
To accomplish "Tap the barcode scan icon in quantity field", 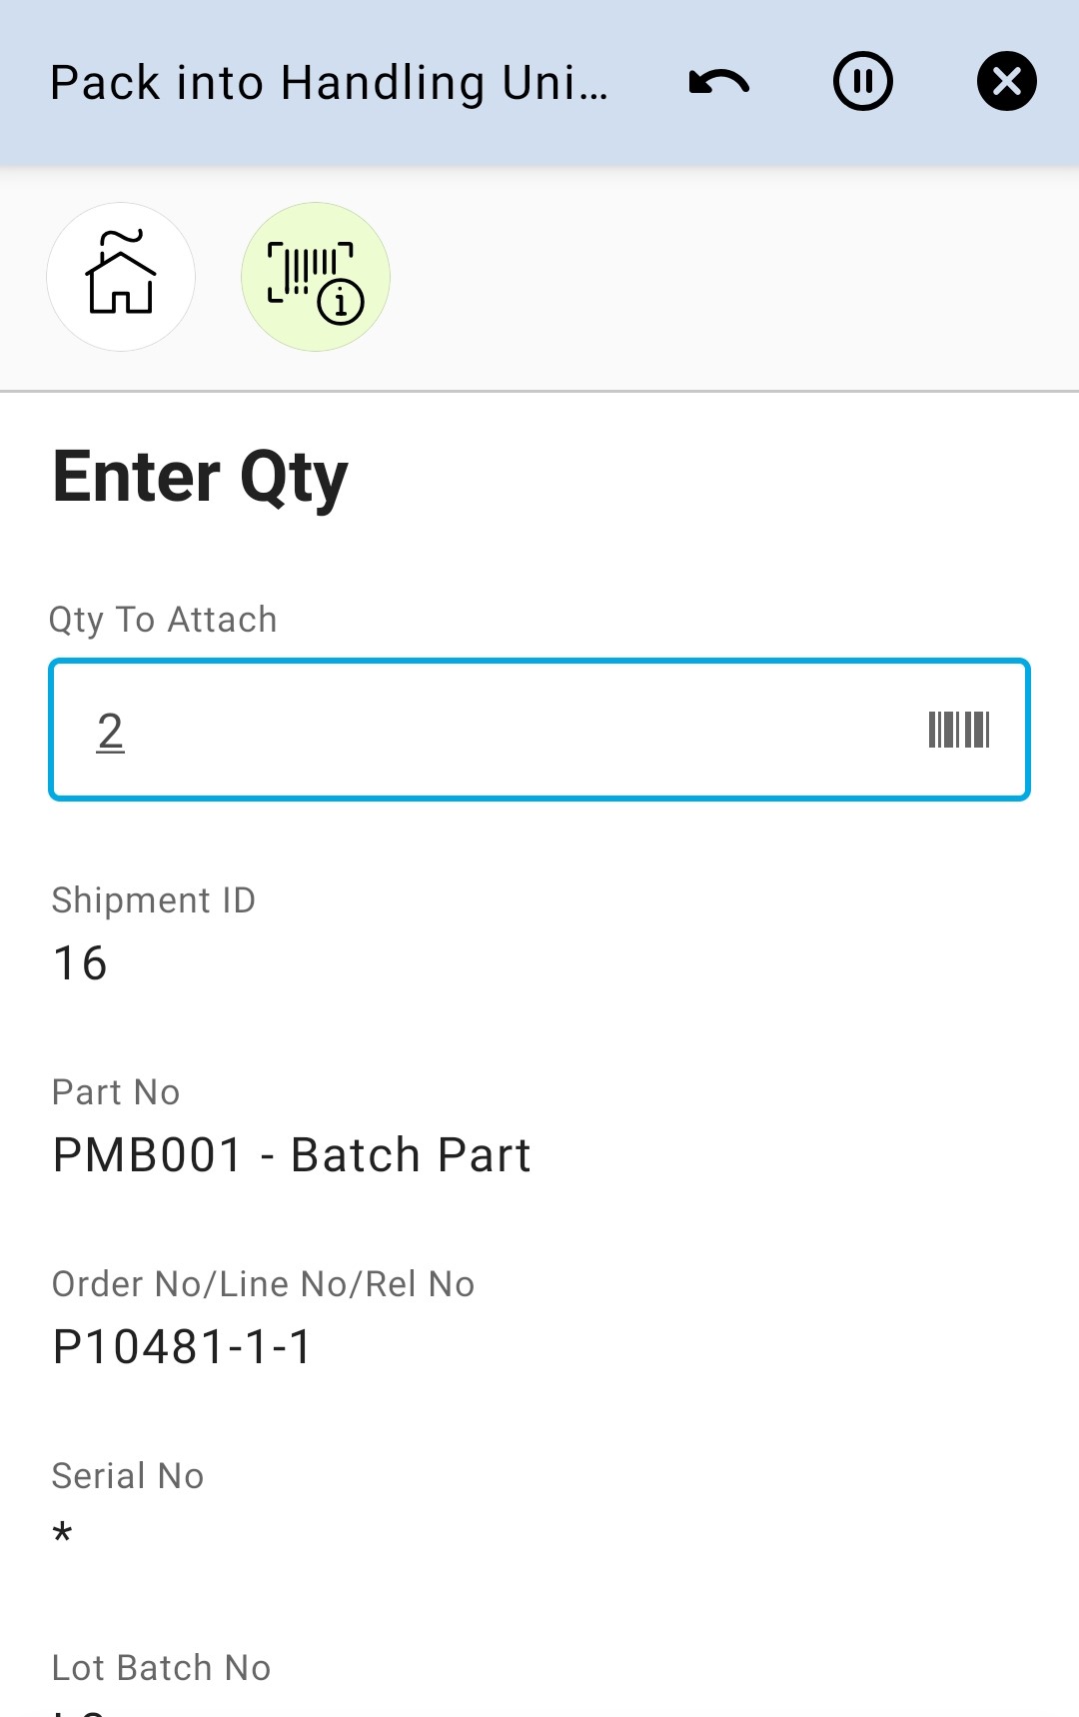I will point(958,730).
